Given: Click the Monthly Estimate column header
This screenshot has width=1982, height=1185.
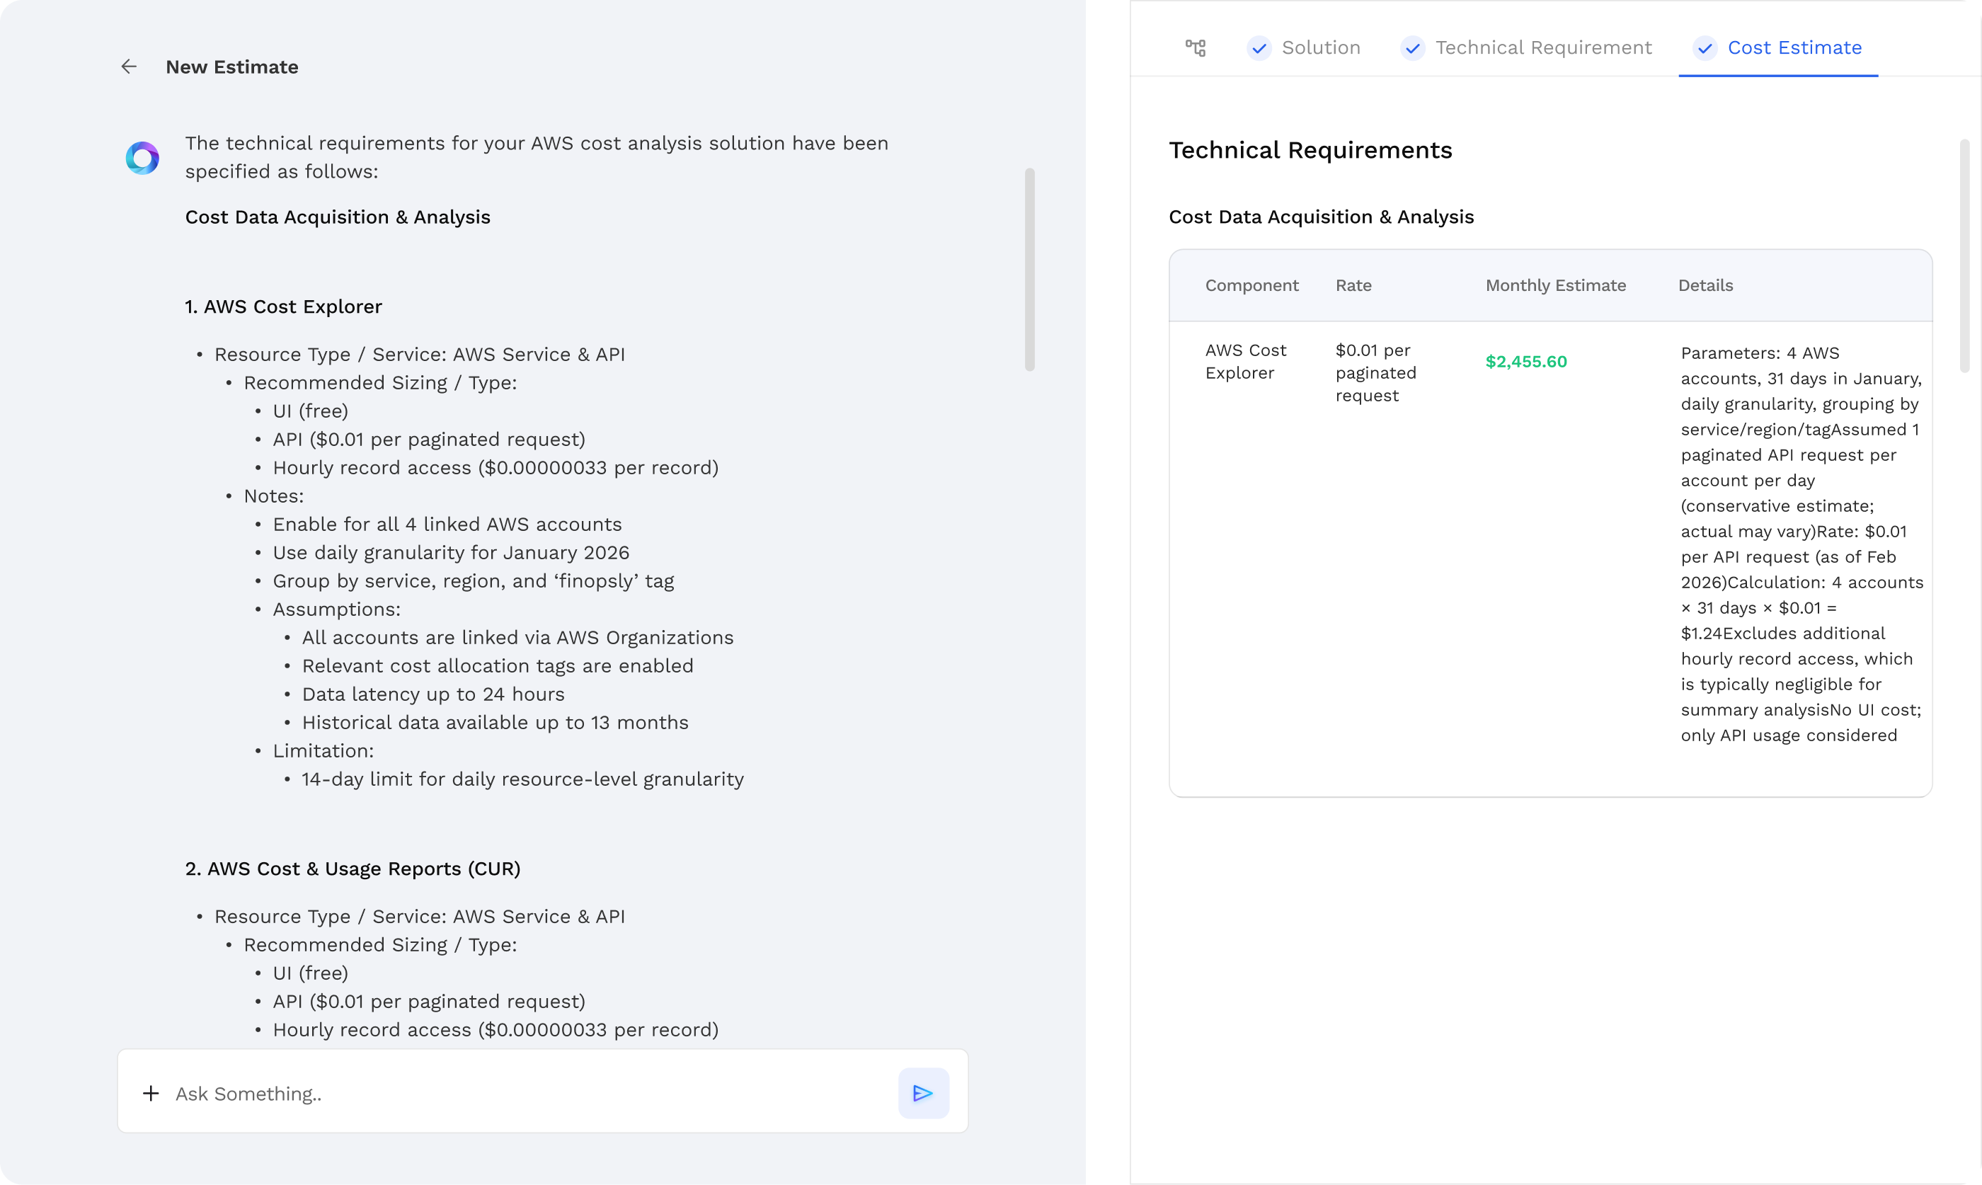Looking at the screenshot, I should (1555, 285).
